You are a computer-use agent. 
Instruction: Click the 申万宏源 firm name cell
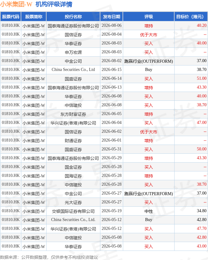coord(73,52)
